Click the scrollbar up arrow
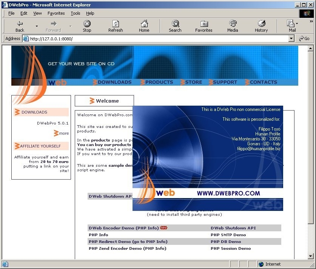This screenshot has width=316, height=269. pyautogui.click(x=311, y=48)
